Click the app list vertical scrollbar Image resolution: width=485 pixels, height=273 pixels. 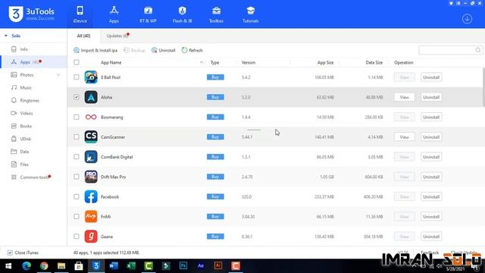[483, 86]
